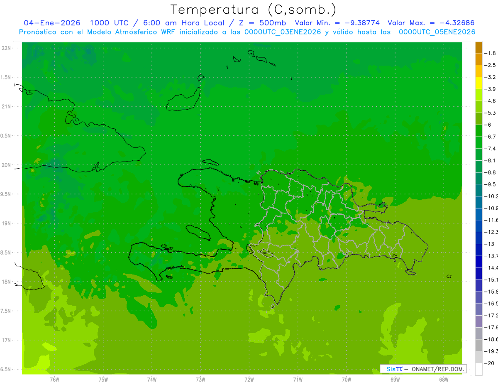
Task: Click the 20N latitude axis label
Action: (6, 165)
